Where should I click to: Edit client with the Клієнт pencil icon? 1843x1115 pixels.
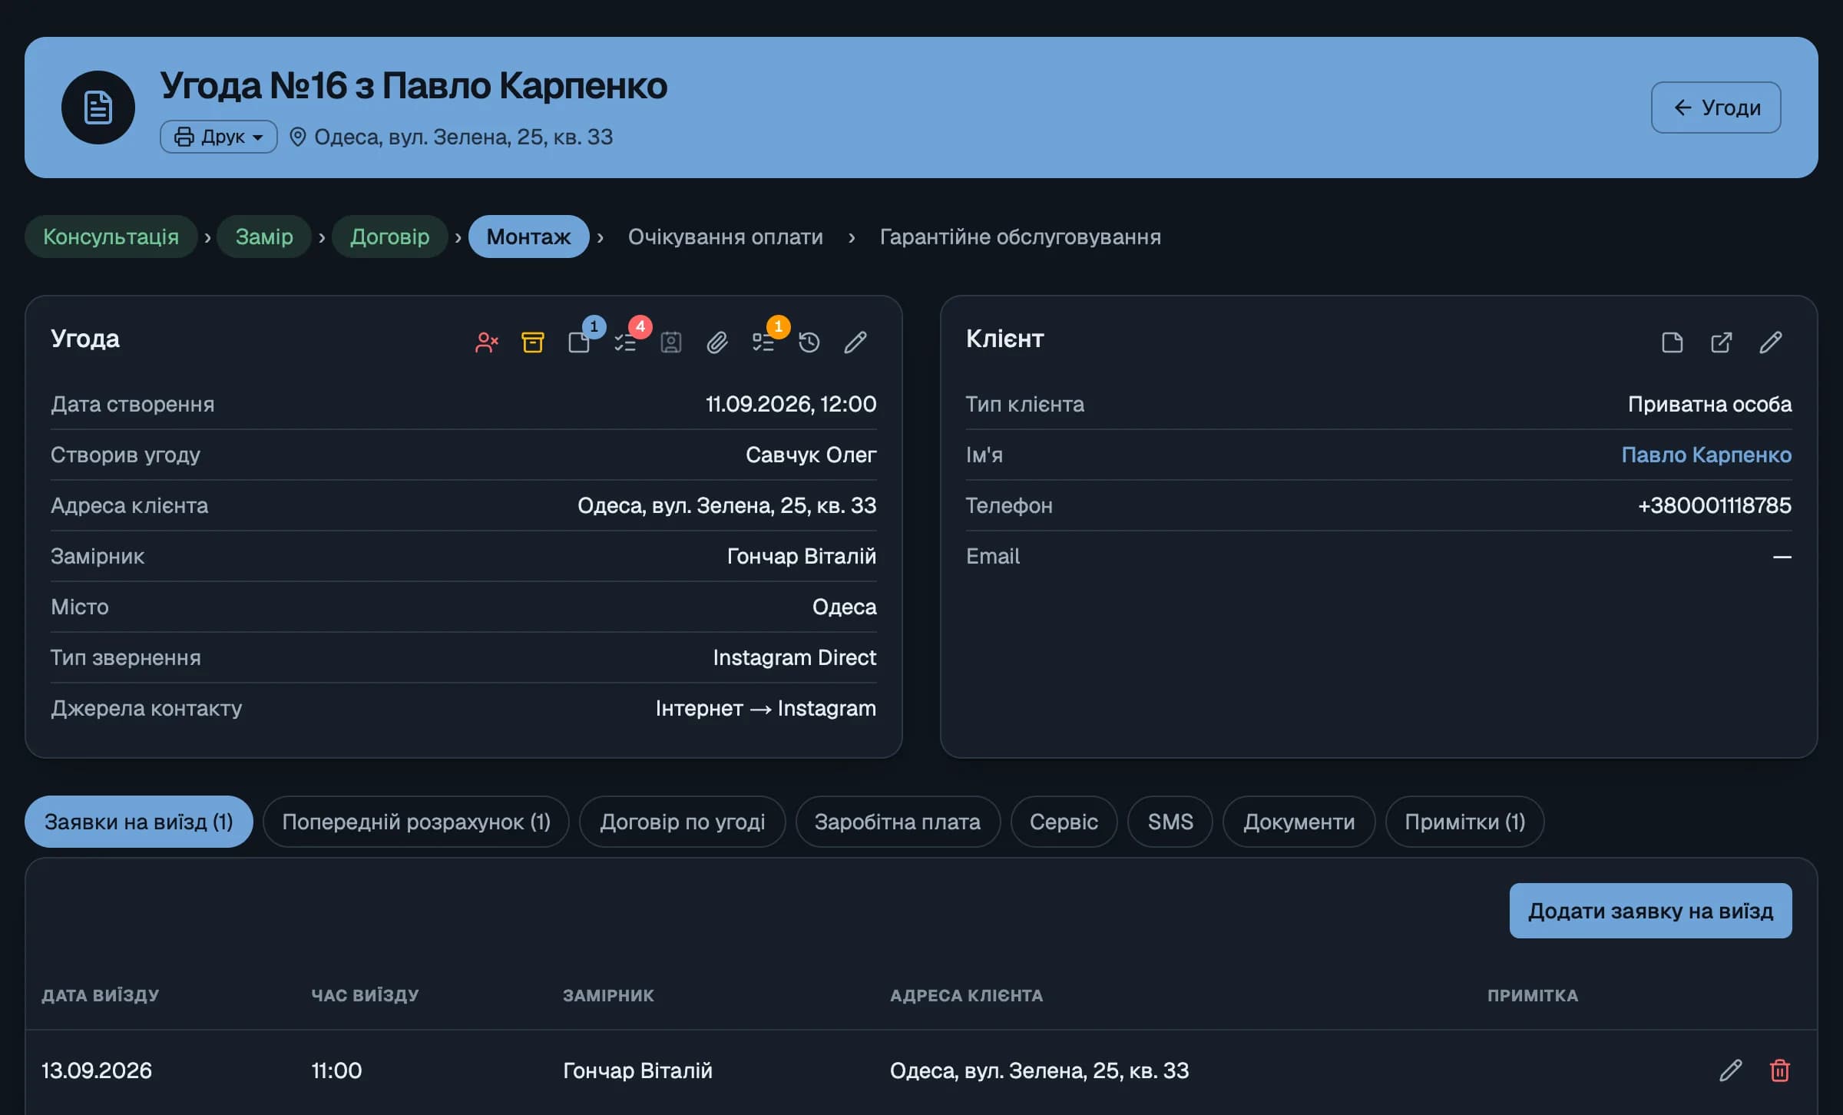coord(1771,342)
